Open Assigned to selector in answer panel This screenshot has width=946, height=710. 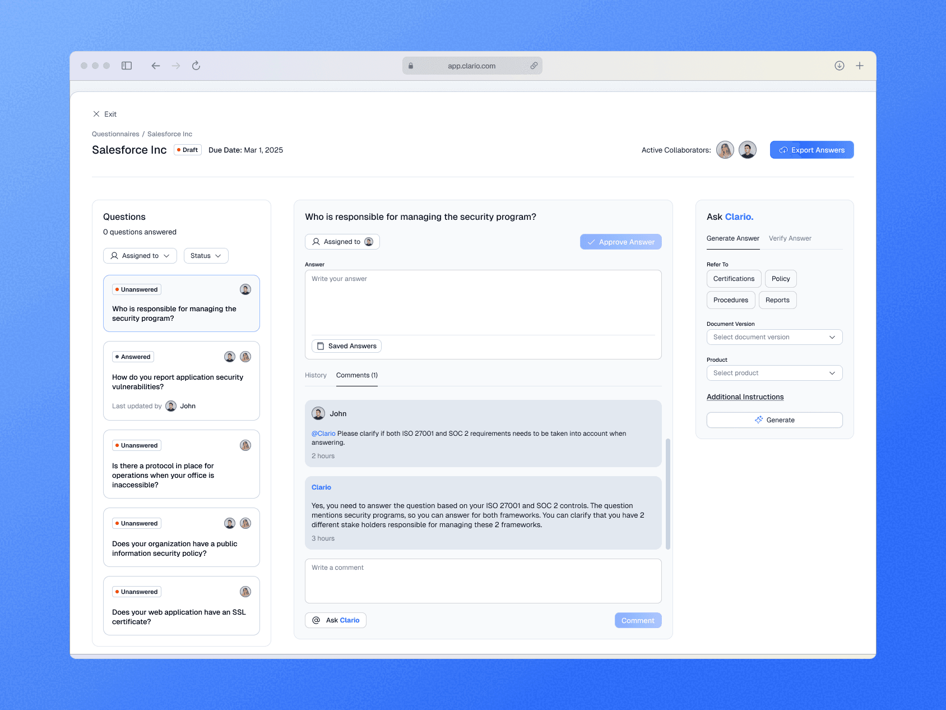tap(342, 242)
